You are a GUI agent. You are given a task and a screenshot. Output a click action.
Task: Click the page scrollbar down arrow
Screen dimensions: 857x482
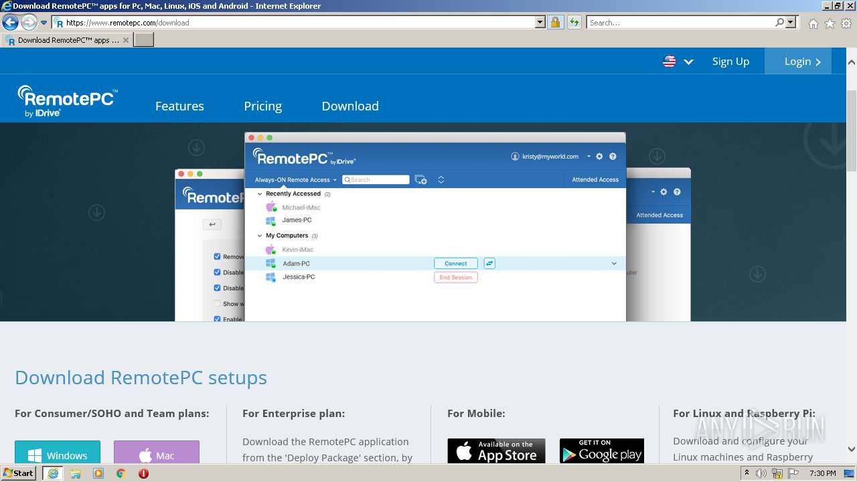point(851,450)
